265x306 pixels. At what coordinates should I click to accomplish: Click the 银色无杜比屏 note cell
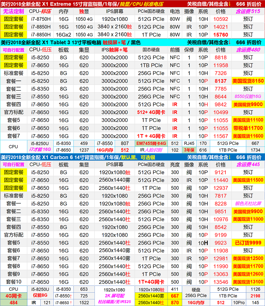coord(248,204)
